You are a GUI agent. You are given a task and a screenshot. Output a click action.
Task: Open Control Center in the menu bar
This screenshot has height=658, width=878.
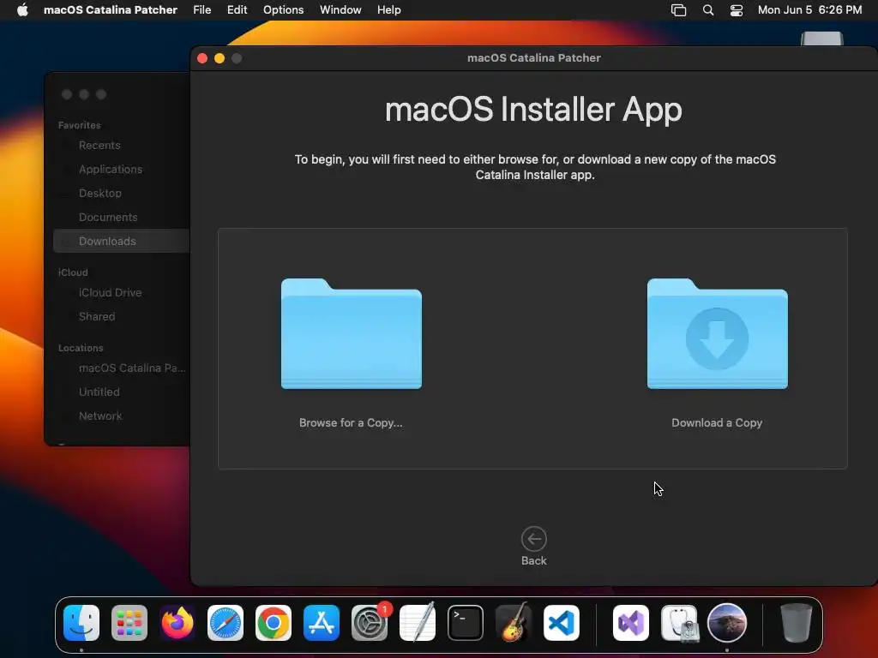[x=737, y=10]
